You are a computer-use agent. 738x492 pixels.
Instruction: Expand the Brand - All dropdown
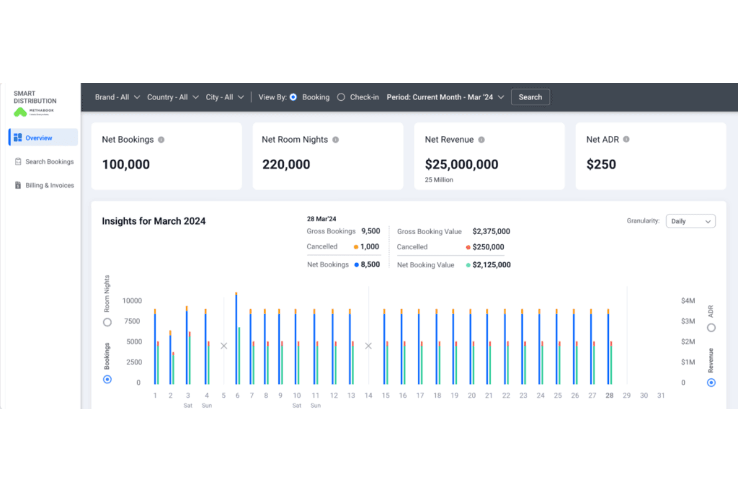[118, 97]
